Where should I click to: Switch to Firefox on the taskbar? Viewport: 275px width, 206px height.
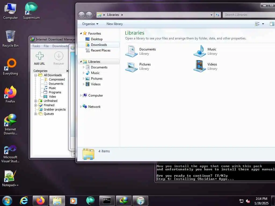click(x=41, y=201)
